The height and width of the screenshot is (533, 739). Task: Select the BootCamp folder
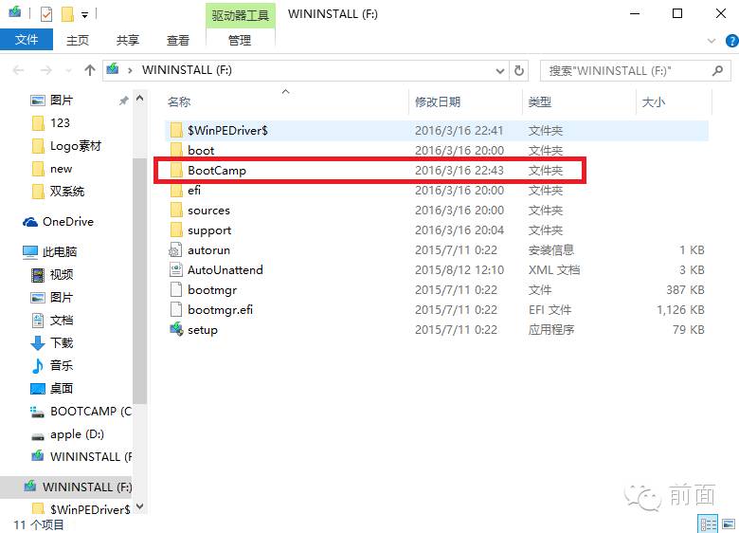[x=437, y=171]
